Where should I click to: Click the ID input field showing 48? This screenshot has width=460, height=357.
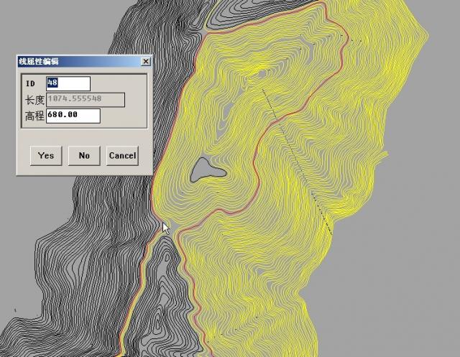tap(68, 83)
